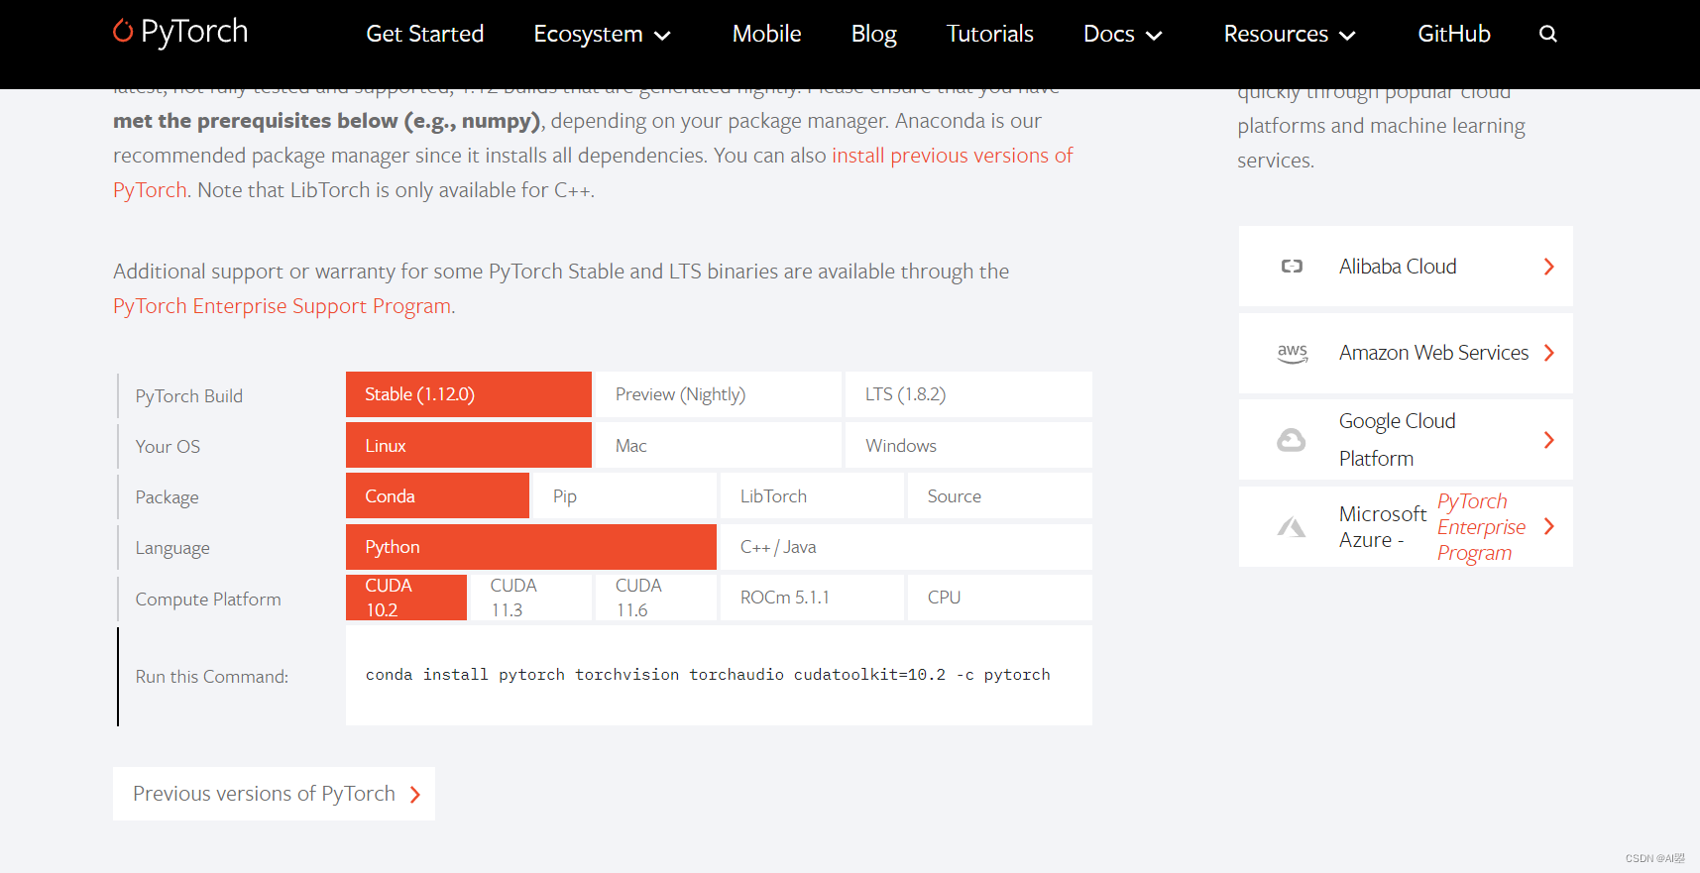Select ROCm 5.1.1 compute platform
Image resolution: width=1700 pixels, height=873 pixels.
[x=812, y=598]
